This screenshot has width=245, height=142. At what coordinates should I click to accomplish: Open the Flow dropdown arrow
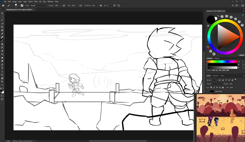(77, 5)
